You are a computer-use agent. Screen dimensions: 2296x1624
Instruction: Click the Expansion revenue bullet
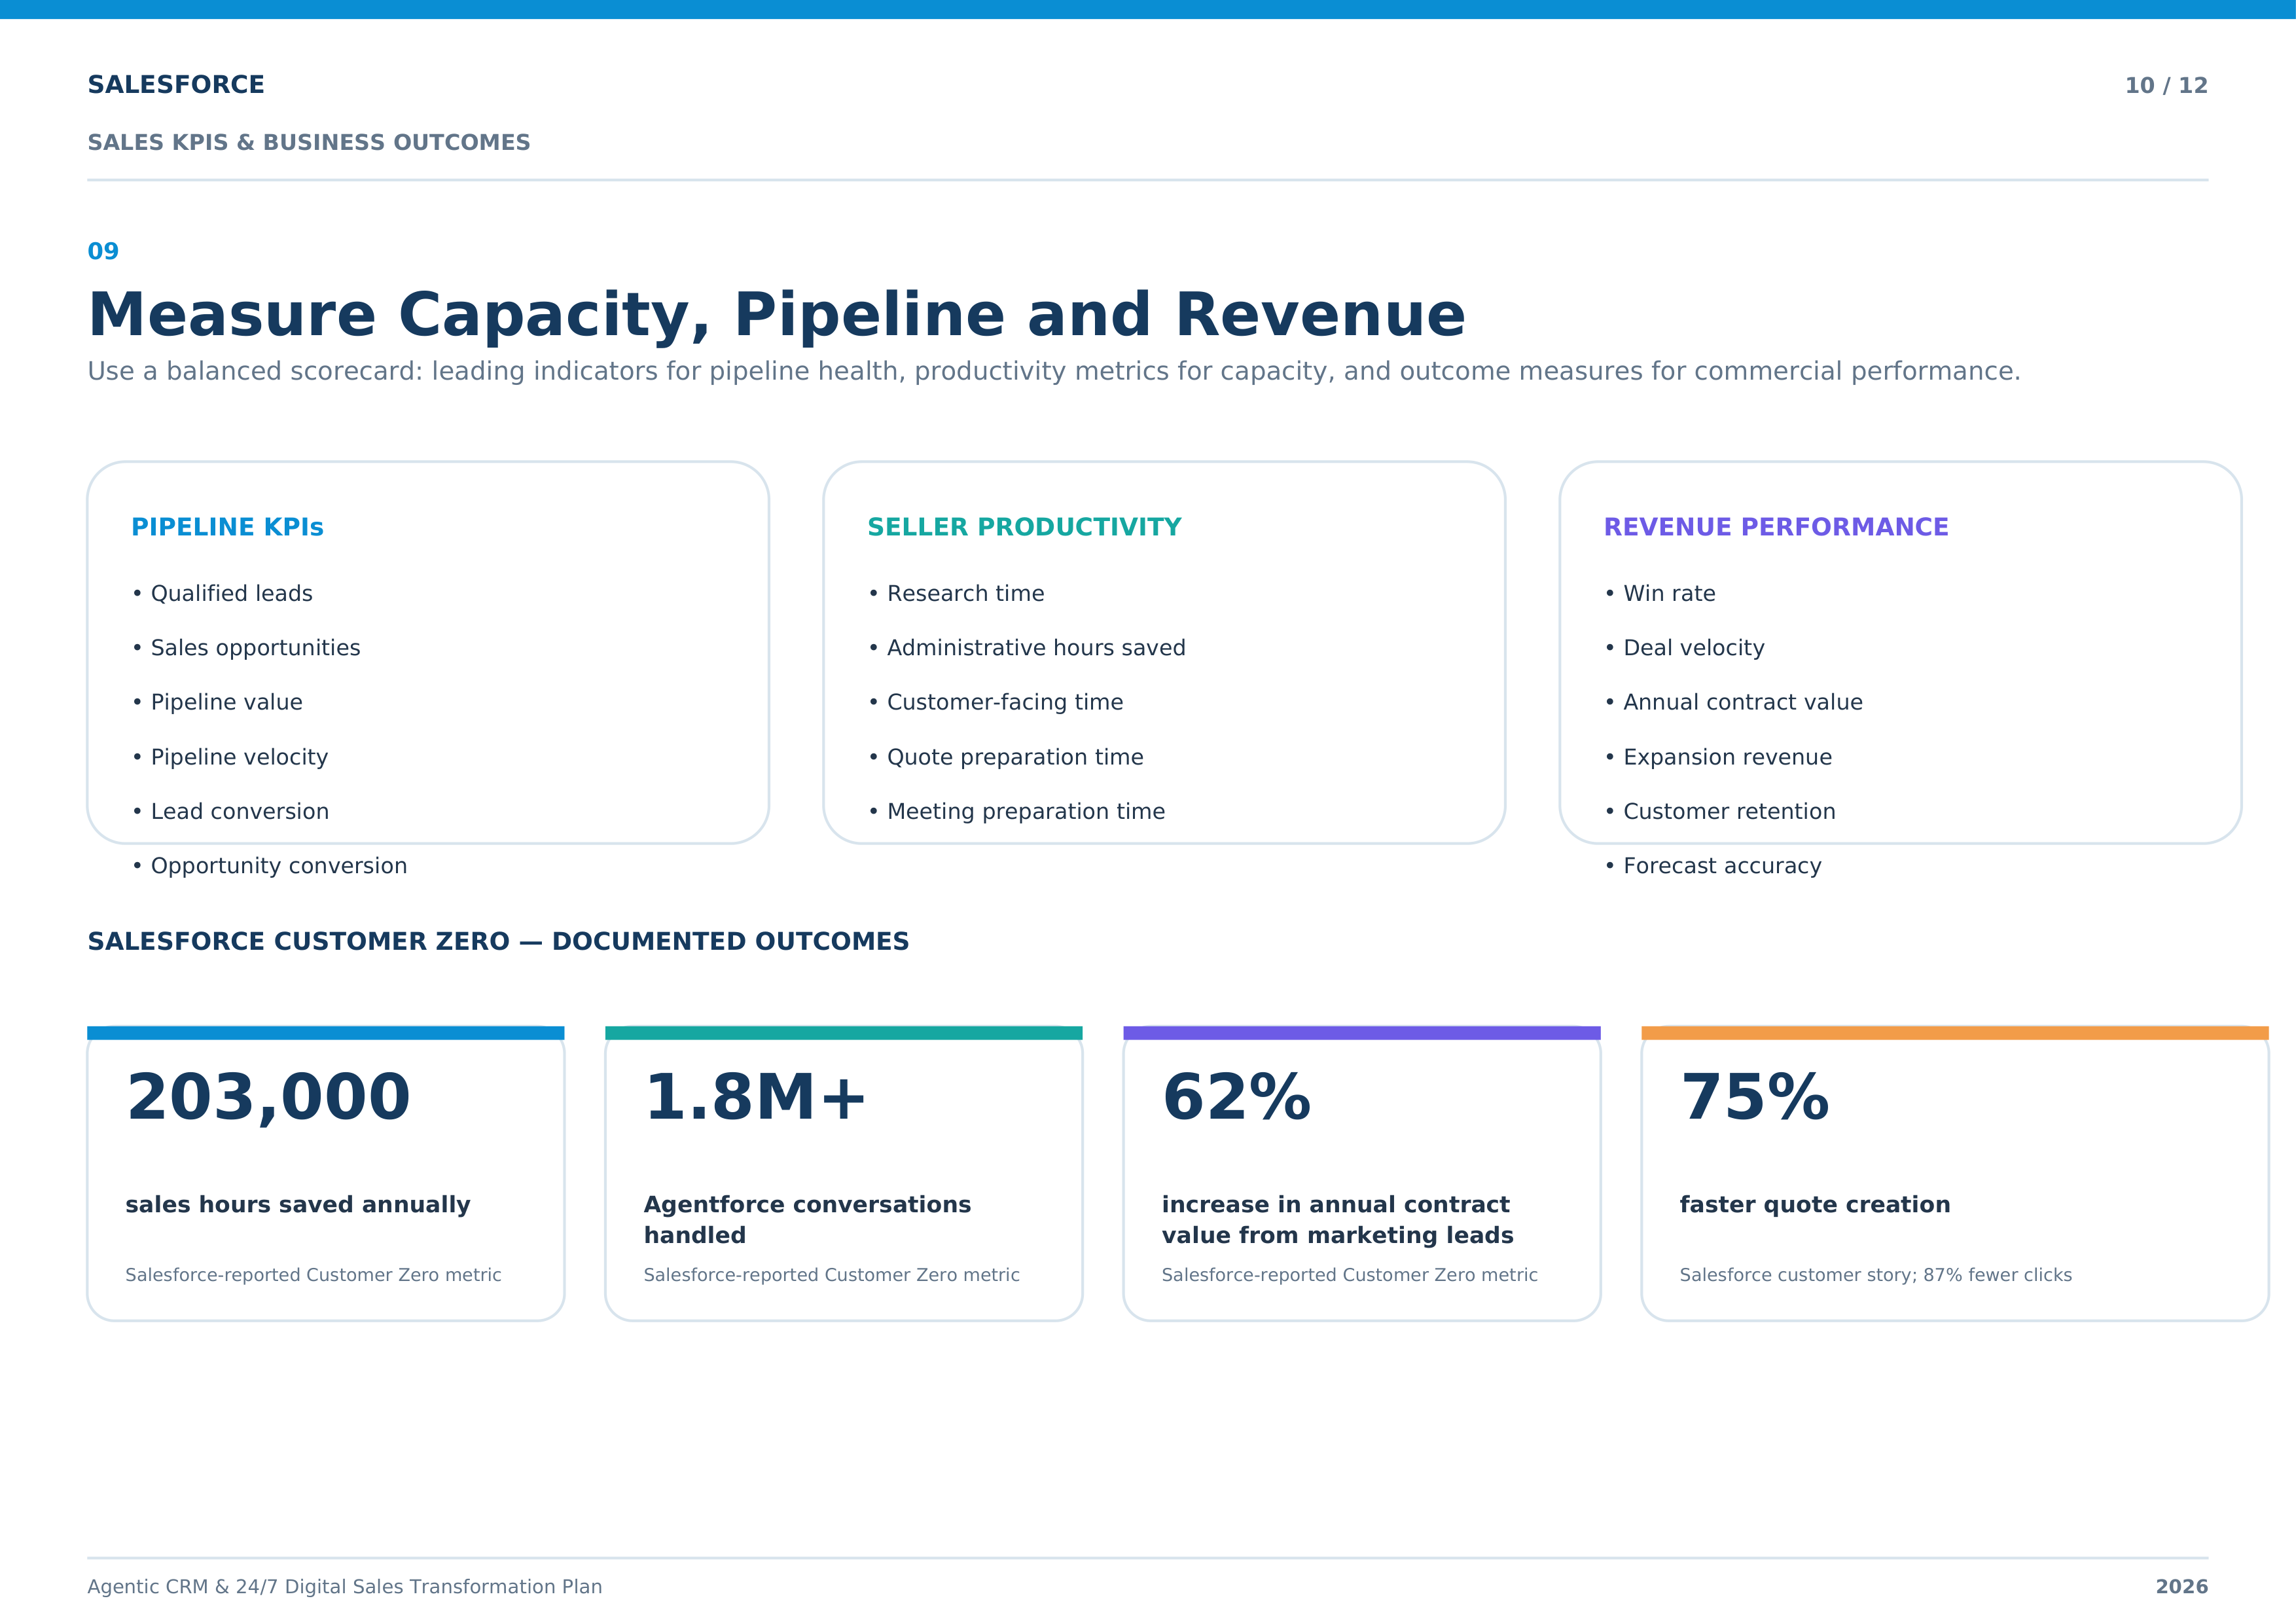[x=1718, y=757]
